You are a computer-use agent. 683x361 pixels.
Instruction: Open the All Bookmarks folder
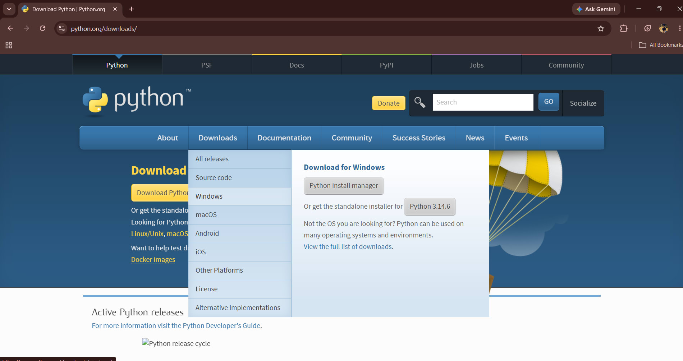pyautogui.click(x=661, y=45)
